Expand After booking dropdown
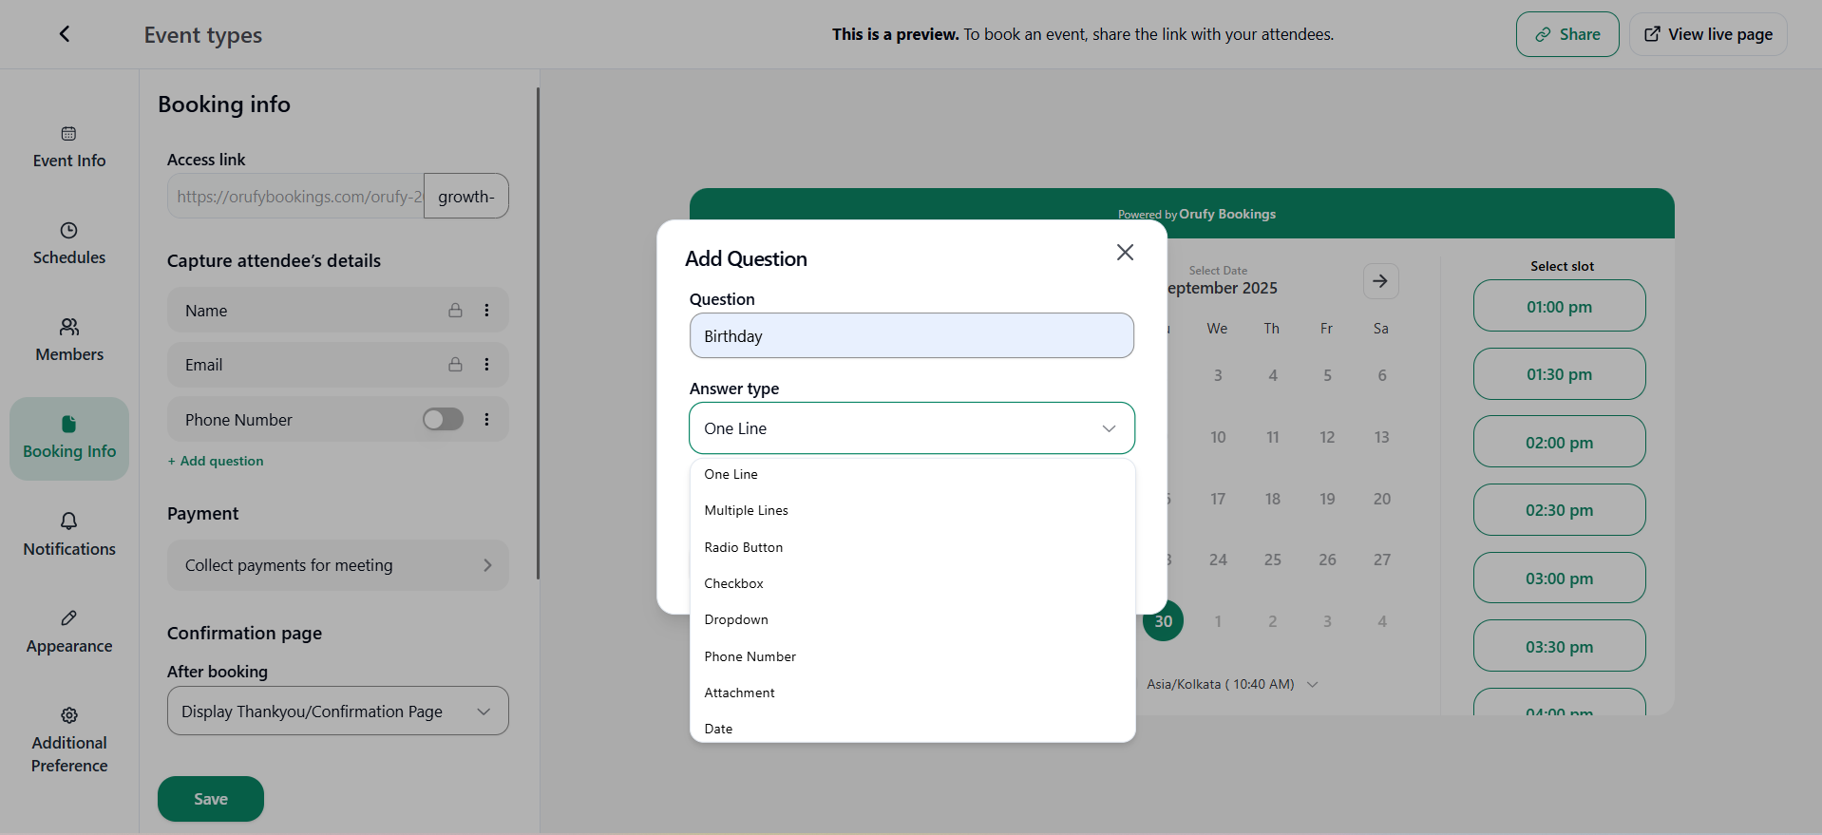The height and width of the screenshot is (835, 1822). point(337,712)
